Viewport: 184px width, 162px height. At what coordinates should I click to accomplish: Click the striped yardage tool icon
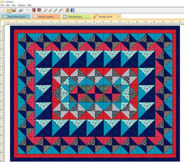pos(67,10)
